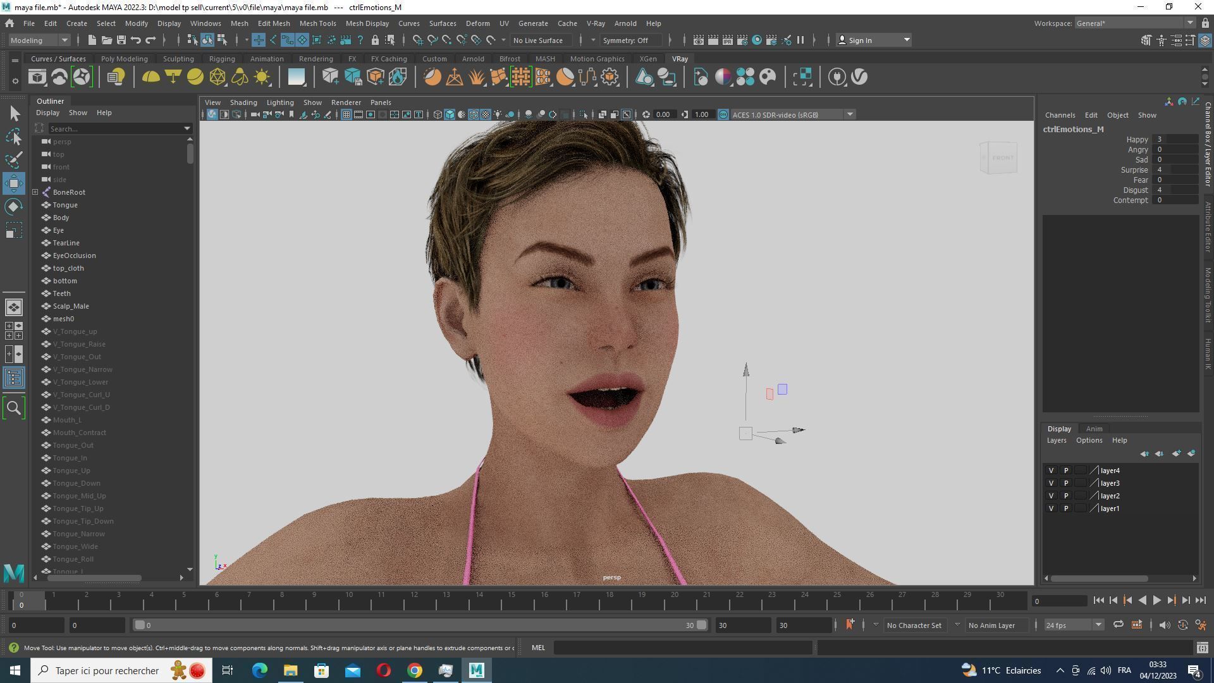
Task: Toggle visibility V of layer4
Action: [1051, 471]
